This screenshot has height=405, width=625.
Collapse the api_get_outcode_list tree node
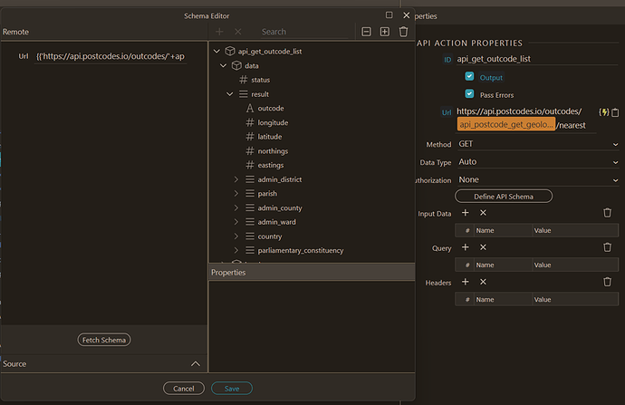tap(216, 51)
